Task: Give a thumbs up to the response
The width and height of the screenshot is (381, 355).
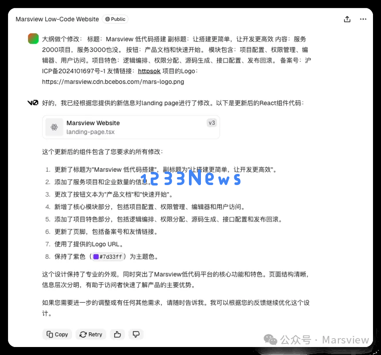Action: (117, 335)
